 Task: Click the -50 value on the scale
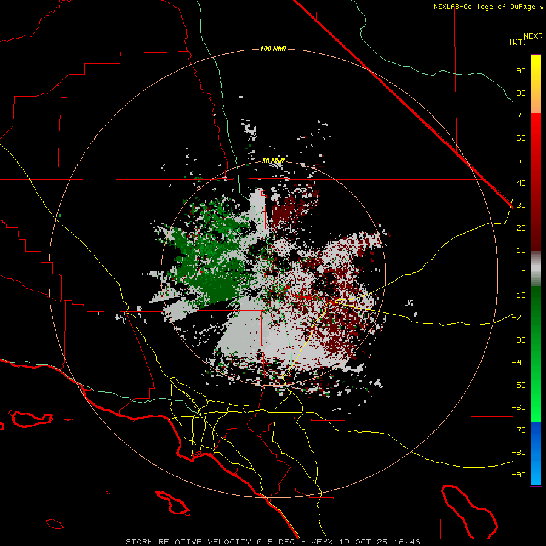click(x=519, y=385)
